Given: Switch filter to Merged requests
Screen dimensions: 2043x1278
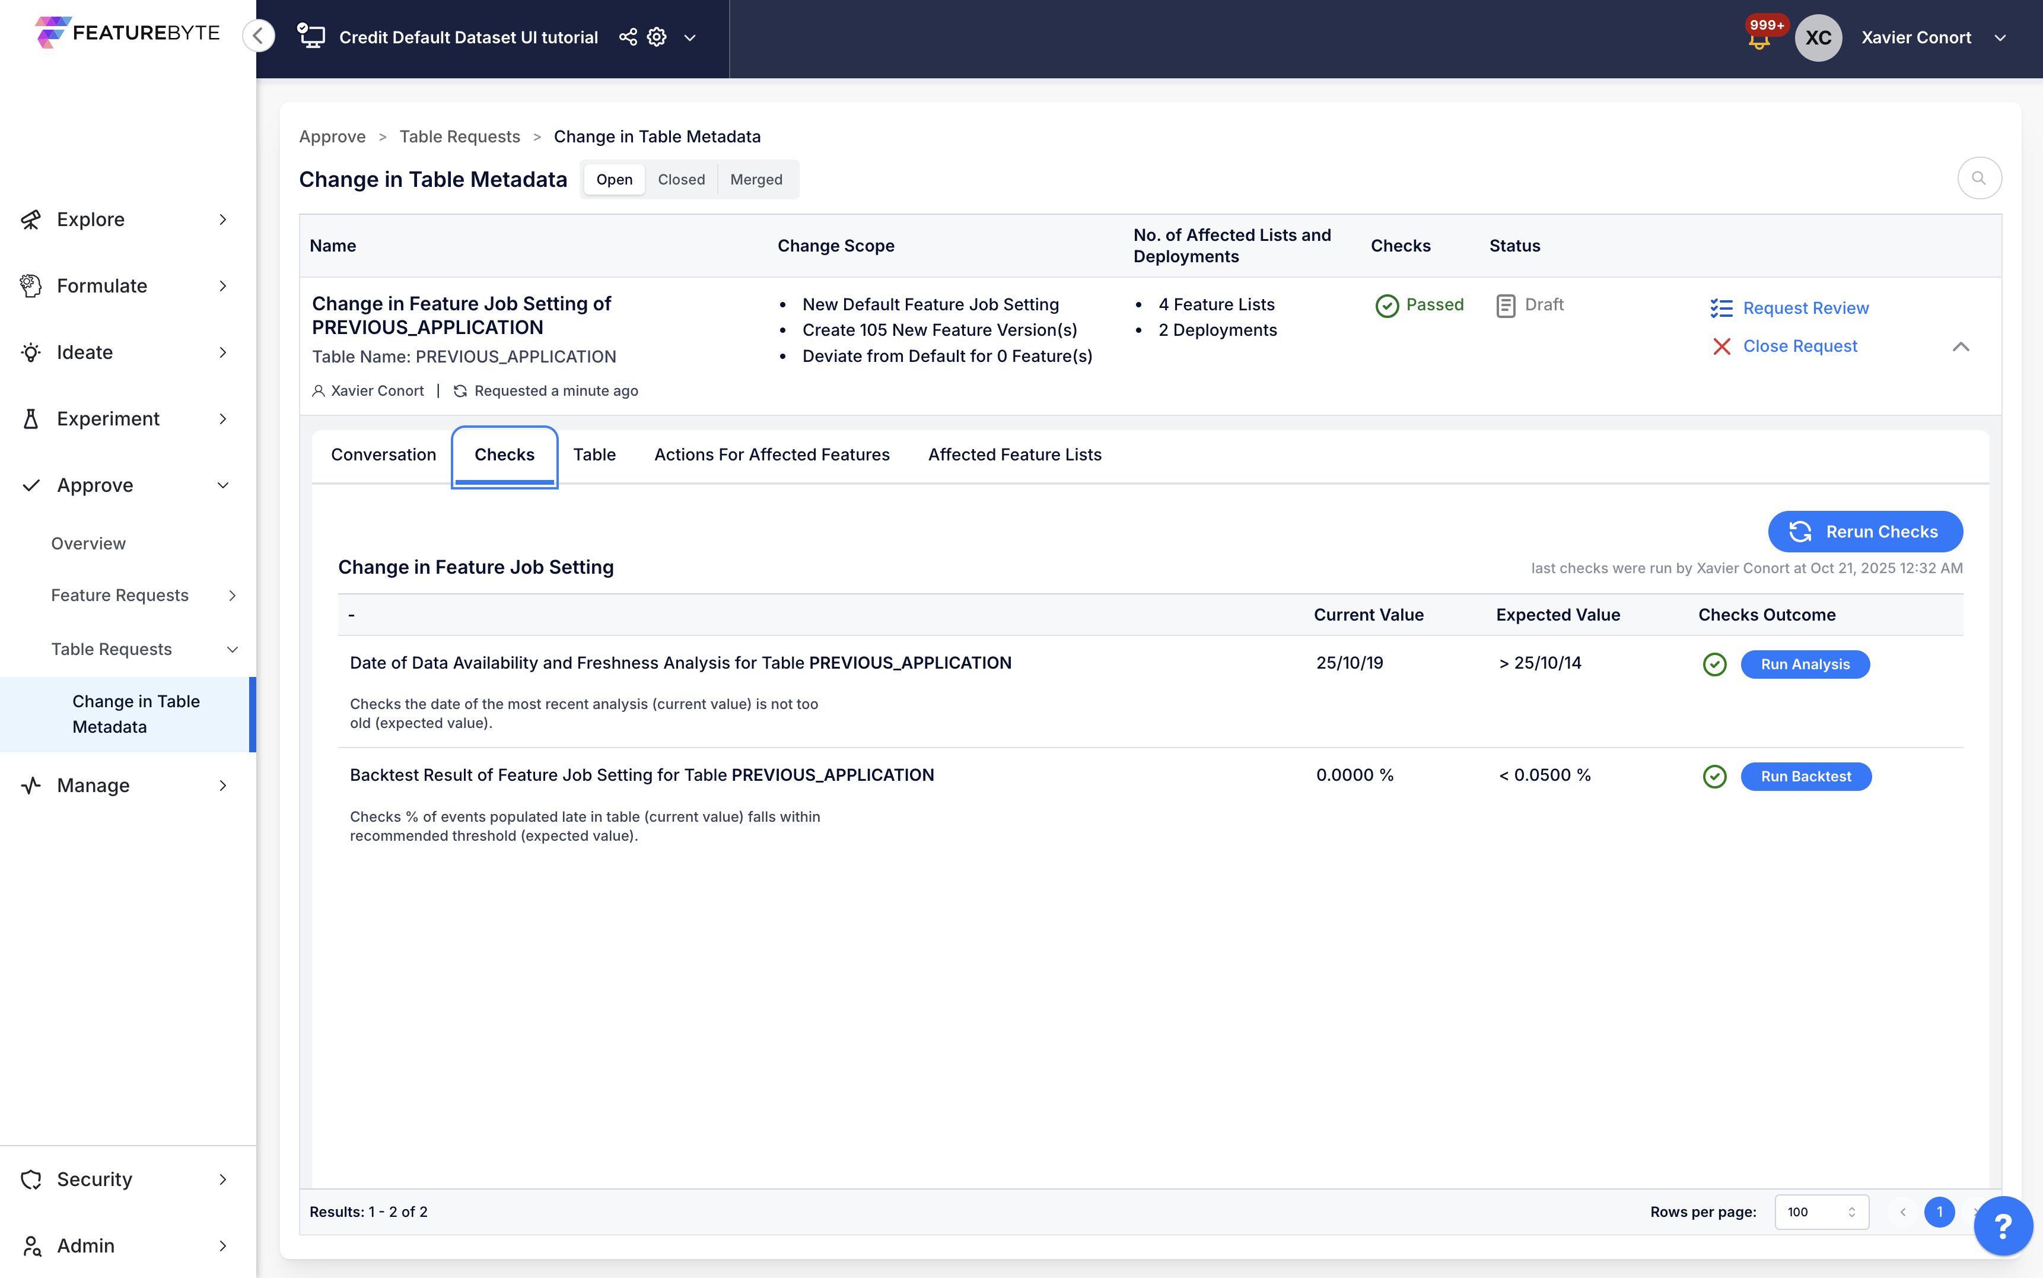Looking at the screenshot, I should [755, 179].
